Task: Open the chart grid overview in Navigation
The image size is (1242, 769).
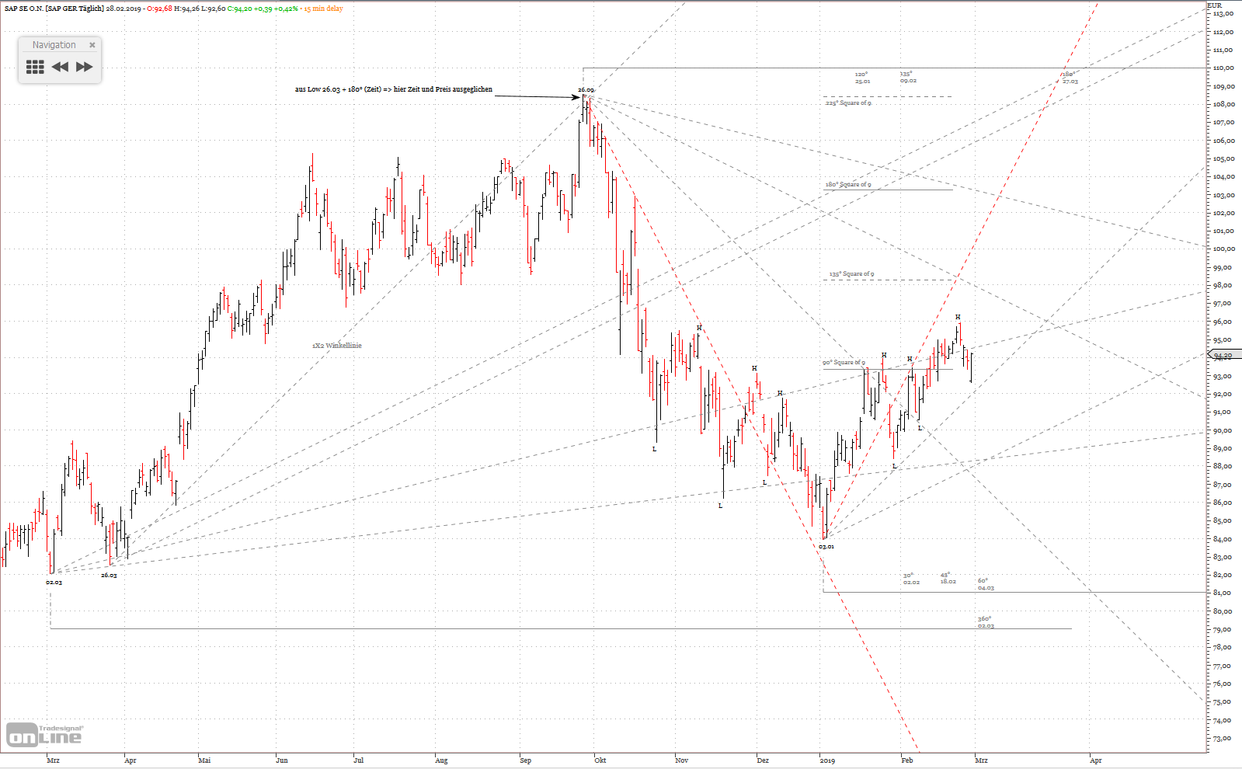Action: pyautogui.click(x=35, y=67)
